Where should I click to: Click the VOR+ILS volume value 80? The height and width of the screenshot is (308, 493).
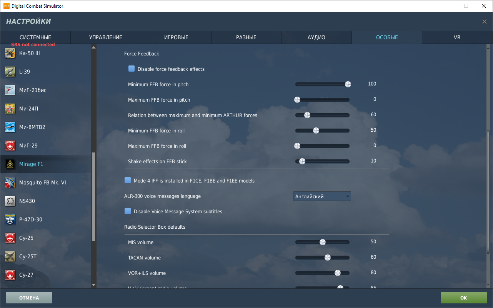pos(373,273)
